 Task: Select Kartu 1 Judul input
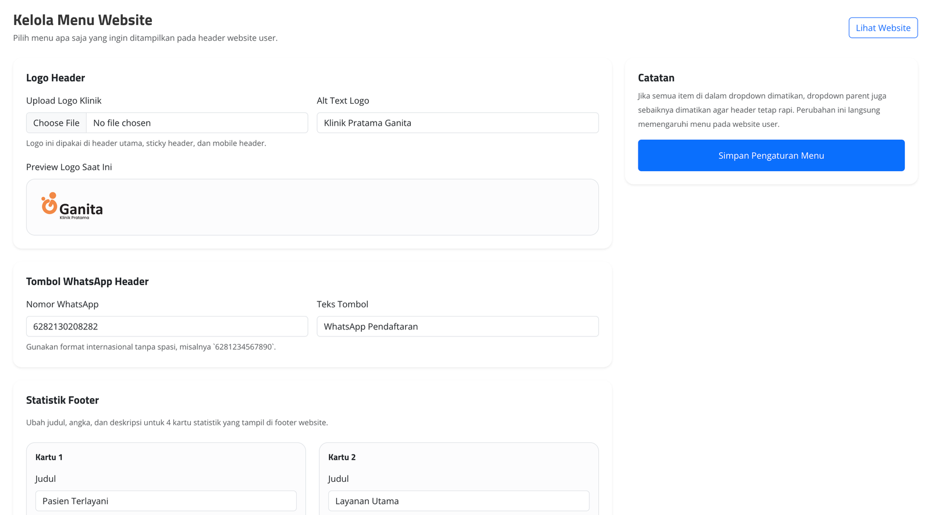pos(166,501)
